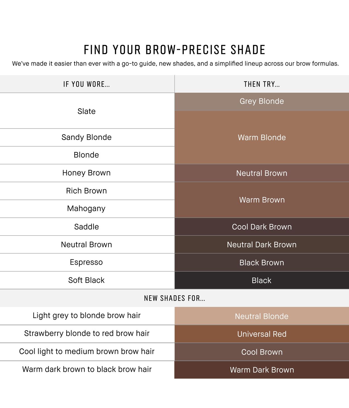Select the Cool Brown new shade swatch

[262, 352]
